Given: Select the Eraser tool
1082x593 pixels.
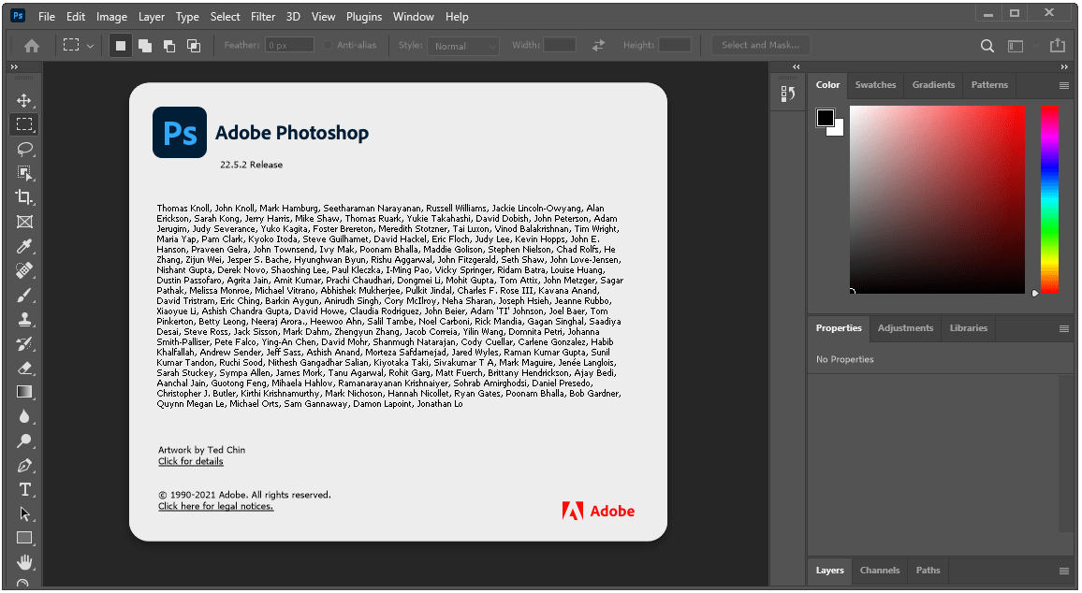Looking at the screenshot, I should tap(24, 368).
